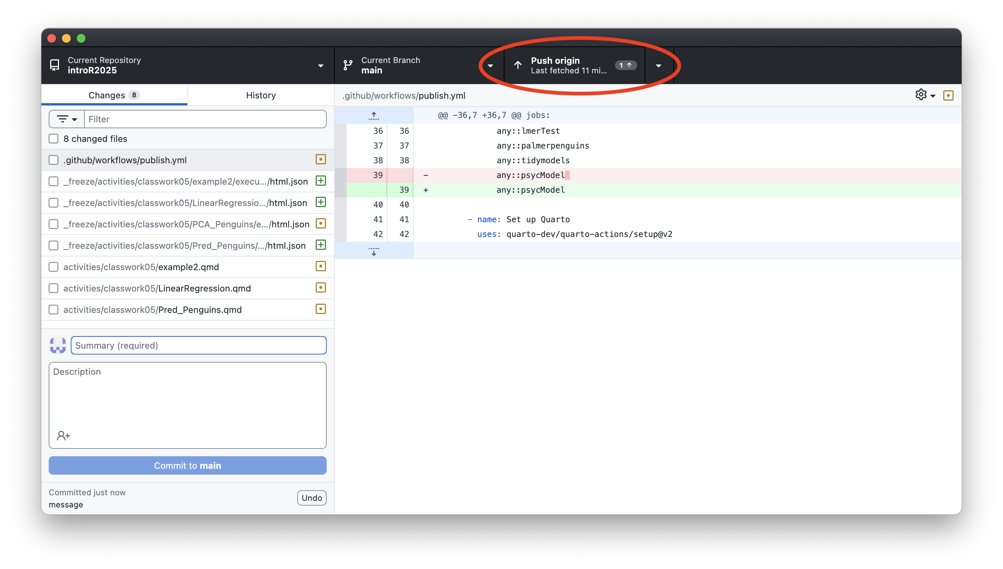Click the Commit to main button
Screen dimensions: 1003x569
(x=187, y=465)
